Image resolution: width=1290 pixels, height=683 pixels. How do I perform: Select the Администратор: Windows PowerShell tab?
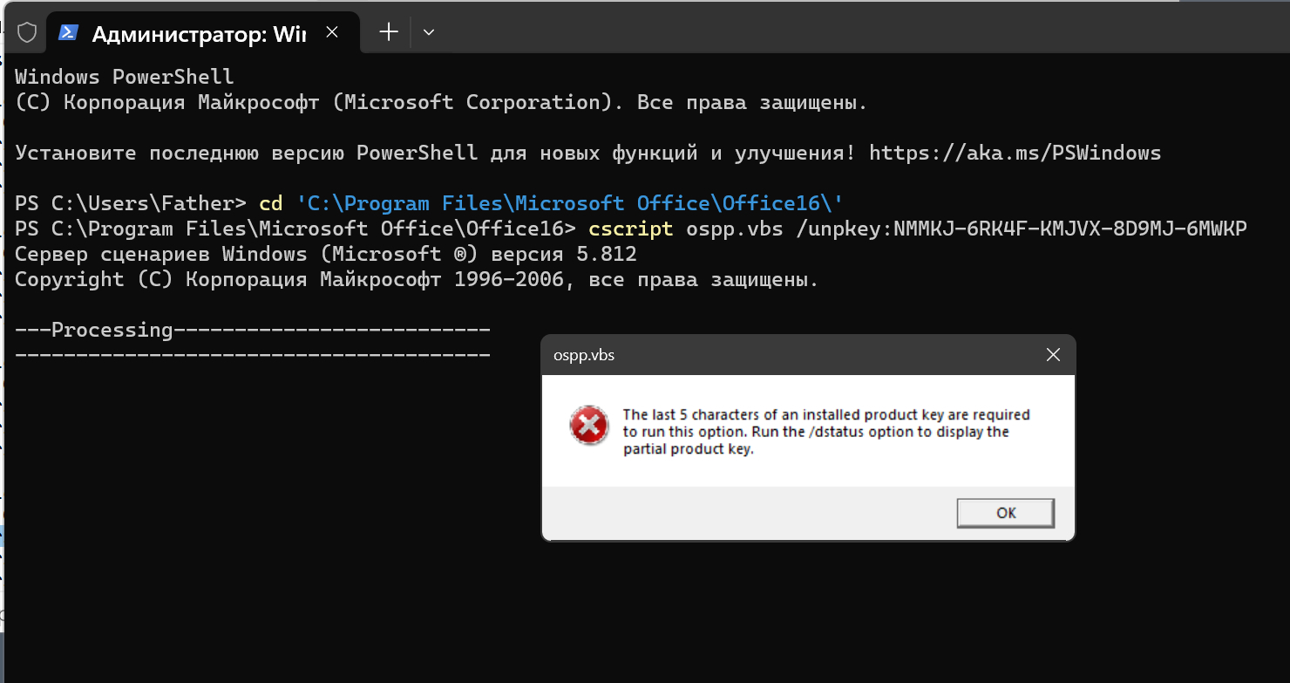(x=202, y=33)
